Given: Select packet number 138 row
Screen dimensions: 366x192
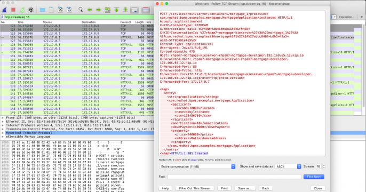Looking at the screenshot, I should tap(77, 82).
